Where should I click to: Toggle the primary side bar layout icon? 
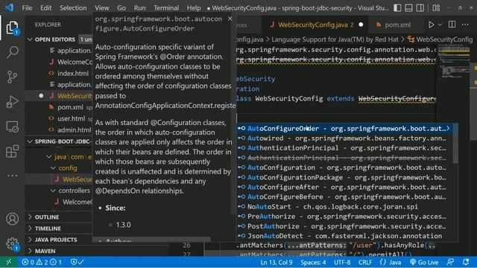coord(397,8)
